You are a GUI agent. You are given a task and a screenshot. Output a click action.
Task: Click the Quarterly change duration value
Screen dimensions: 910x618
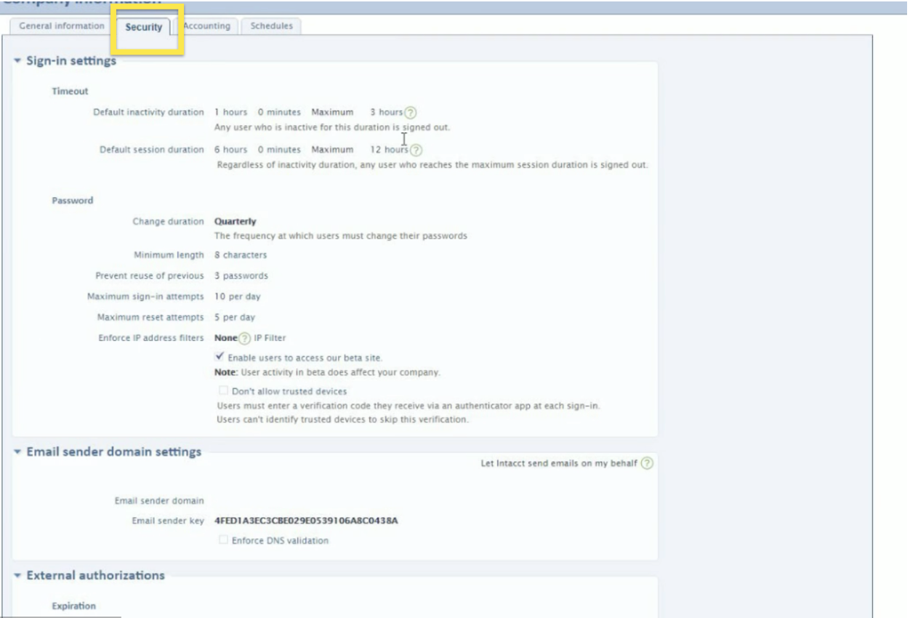pyautogui.click(x=235, y=222)
